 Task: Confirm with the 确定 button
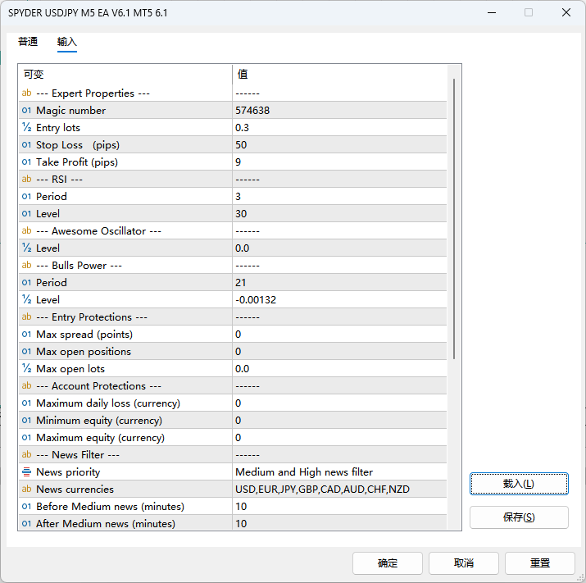point(388,563)
